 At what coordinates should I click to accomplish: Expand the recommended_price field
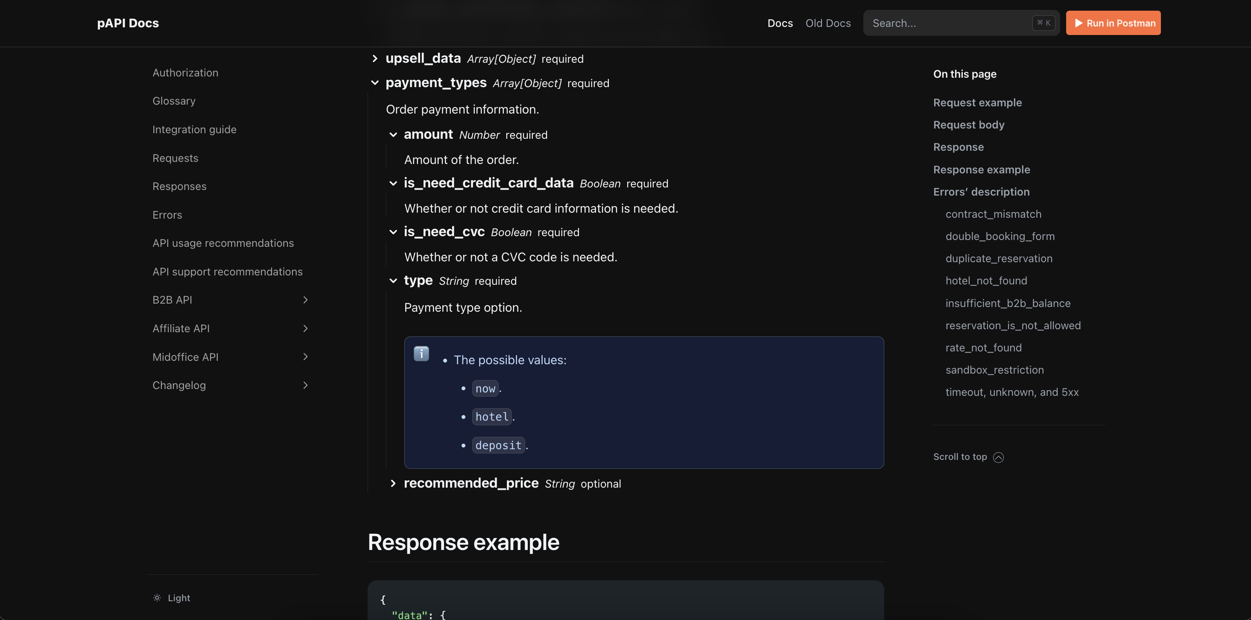(393, 483)
